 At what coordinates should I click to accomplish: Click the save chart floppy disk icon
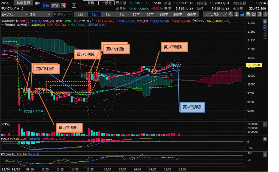click(x=248, y=14)
